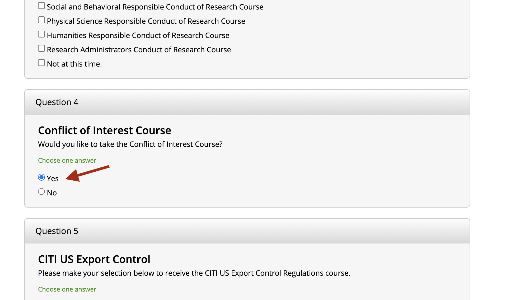The width and height of the screenshot is (524, 300).
Task: Click the 'Research Administrators Conduct of Research Course' label
Action: [139, 50]
